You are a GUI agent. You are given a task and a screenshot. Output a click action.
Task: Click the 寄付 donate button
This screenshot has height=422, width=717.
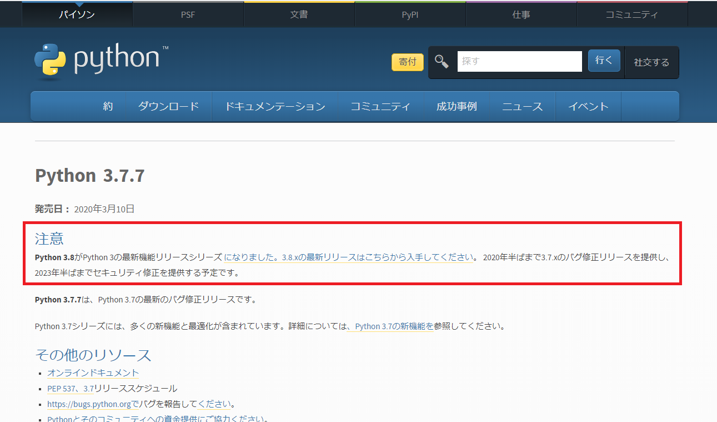pyautogui.click(x=407, y=62)
